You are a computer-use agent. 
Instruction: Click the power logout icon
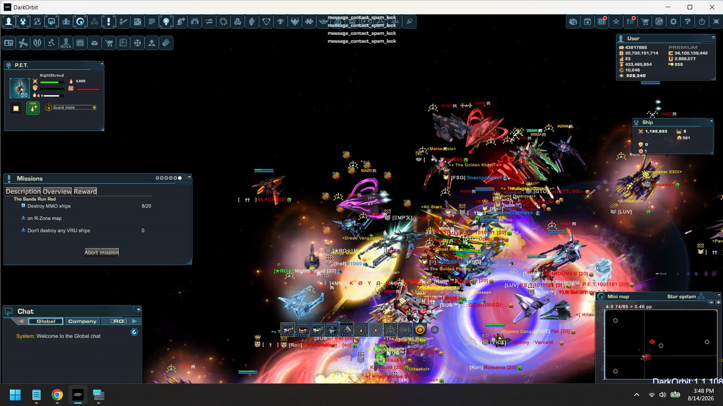(702, 22)
